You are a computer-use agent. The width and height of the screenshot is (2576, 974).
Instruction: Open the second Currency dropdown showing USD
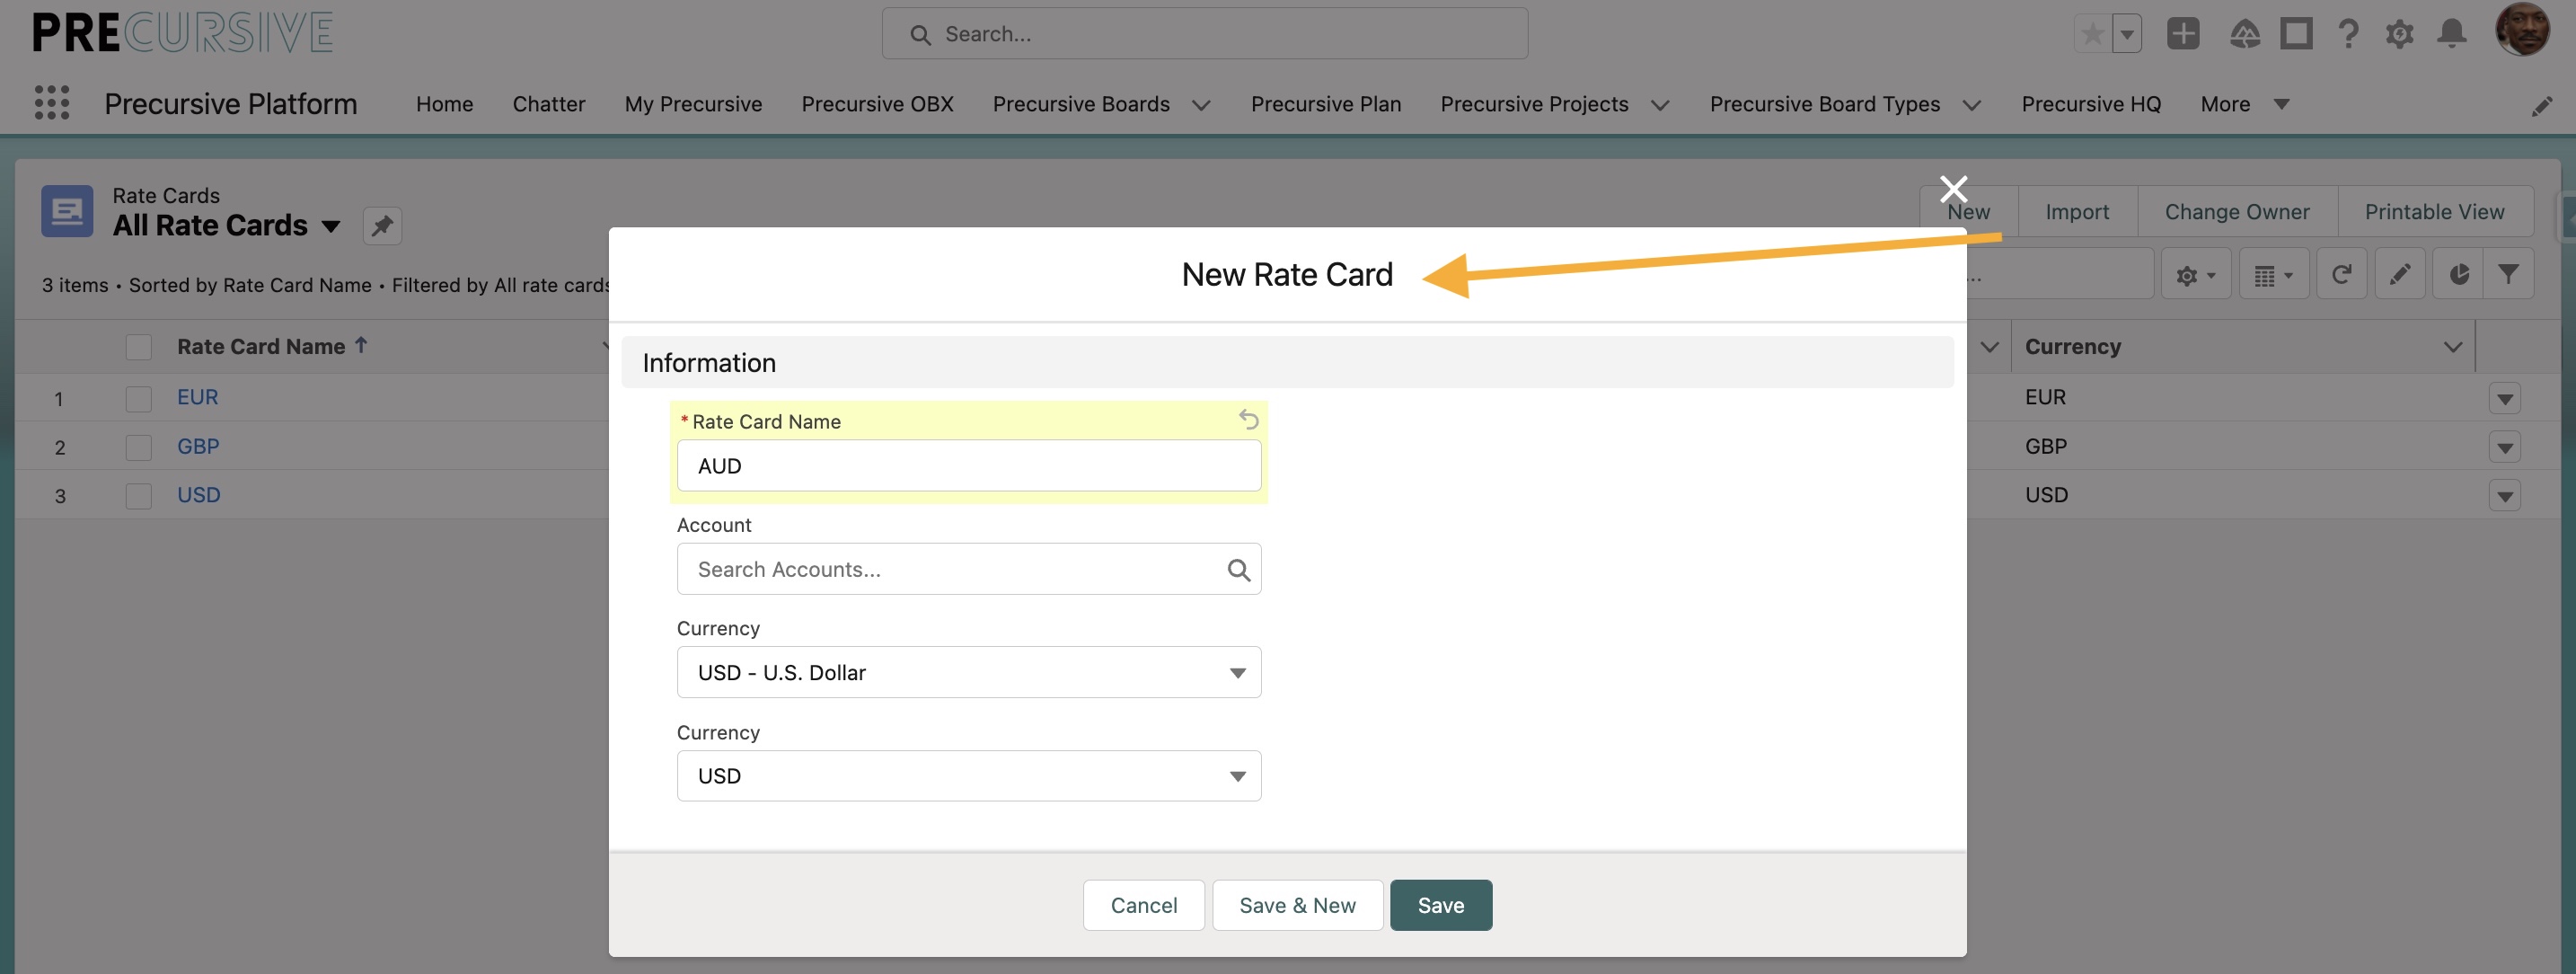click(x=968, y=776)
